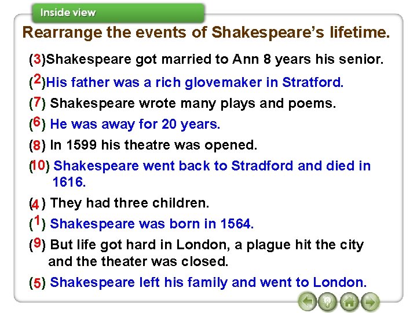
Task: Click number 1 beside born in 1564
Action: [36, 220]
